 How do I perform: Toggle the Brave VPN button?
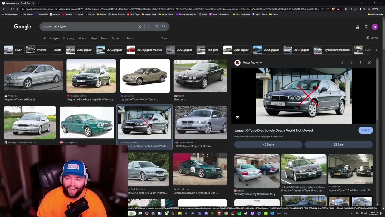(375, 9)
